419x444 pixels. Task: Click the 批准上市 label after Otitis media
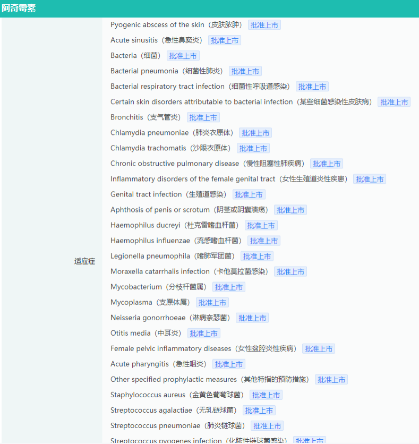(203, 334)
